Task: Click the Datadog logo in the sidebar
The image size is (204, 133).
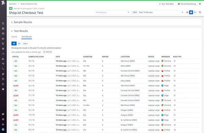Action: coord(3,3)
